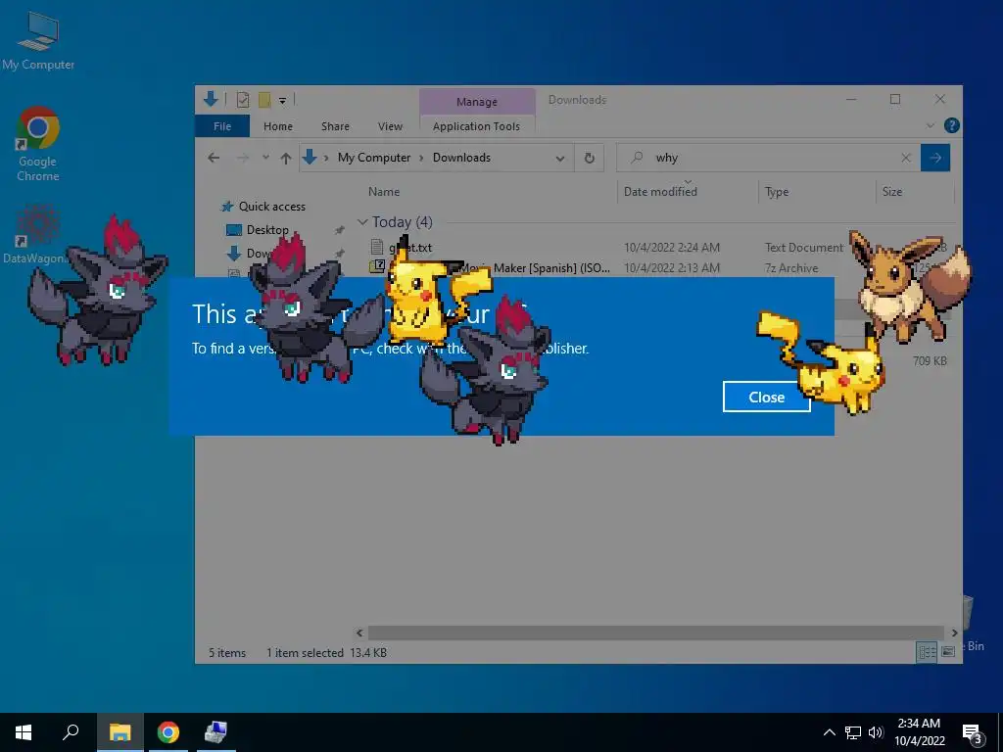Expand the ribbon with chevron
This screenshot has height=752, width=1003.
(x=931, y=126)
